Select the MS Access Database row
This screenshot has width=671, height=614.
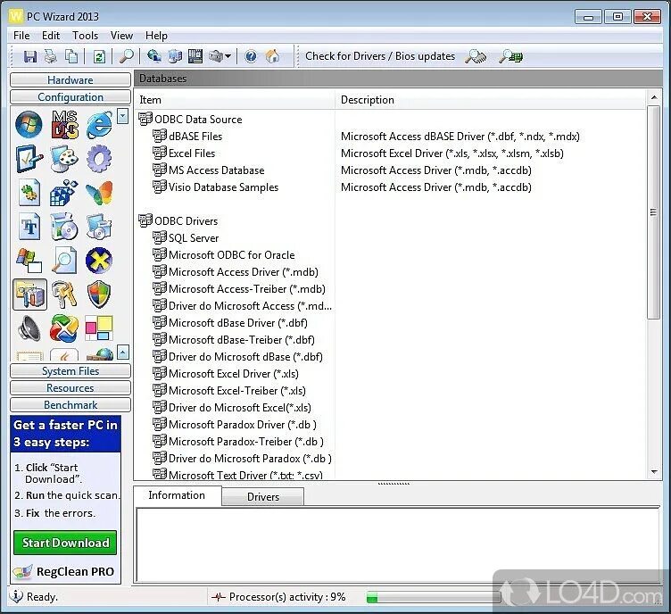pyautogui.click(x=209, y=170)
